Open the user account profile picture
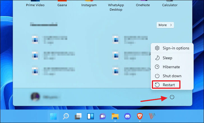Screen dimensions: 204x123 [x=35, y=97]
